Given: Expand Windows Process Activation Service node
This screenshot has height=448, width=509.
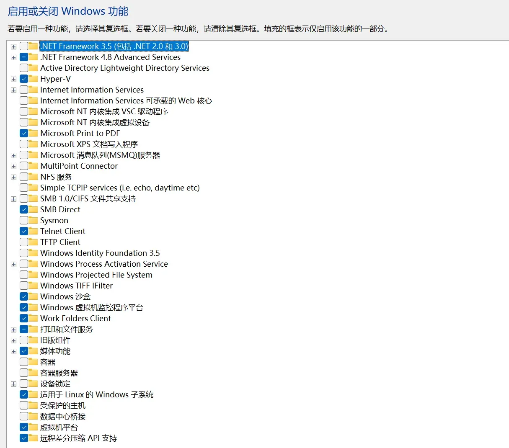Looking at the screenshot, I should [14, 264].
